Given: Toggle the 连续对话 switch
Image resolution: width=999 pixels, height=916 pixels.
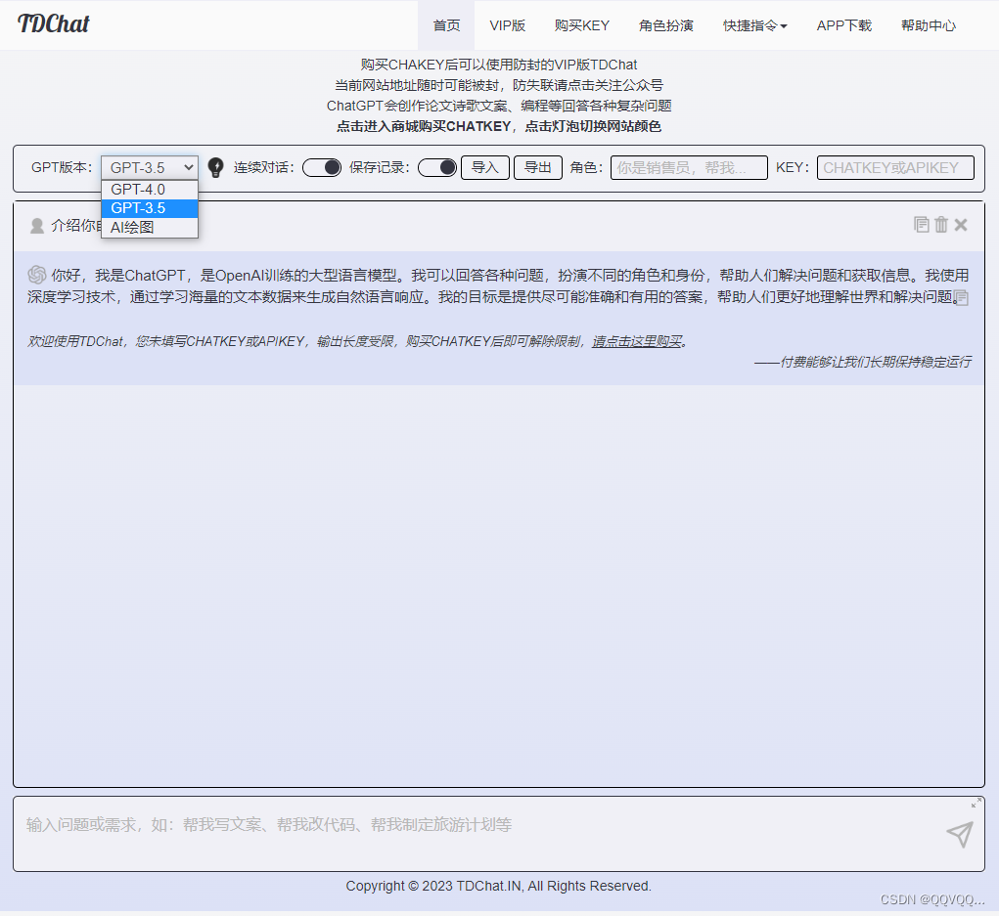Looking at the screenshot, I should pyautogui.click(x=322, y=167).
